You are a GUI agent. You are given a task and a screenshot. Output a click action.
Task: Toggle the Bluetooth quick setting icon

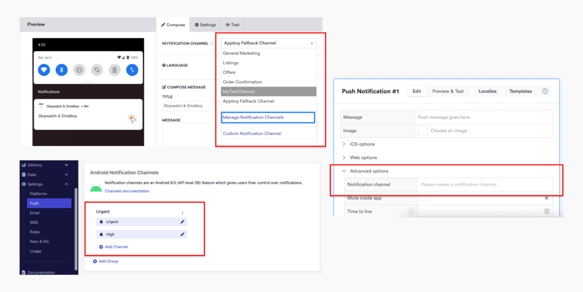pos(61,69)
